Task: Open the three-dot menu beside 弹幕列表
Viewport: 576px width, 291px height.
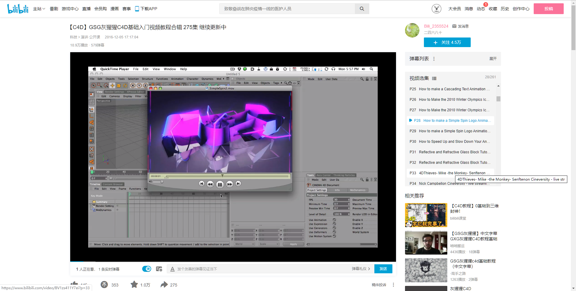Action: tap(434, 59)
